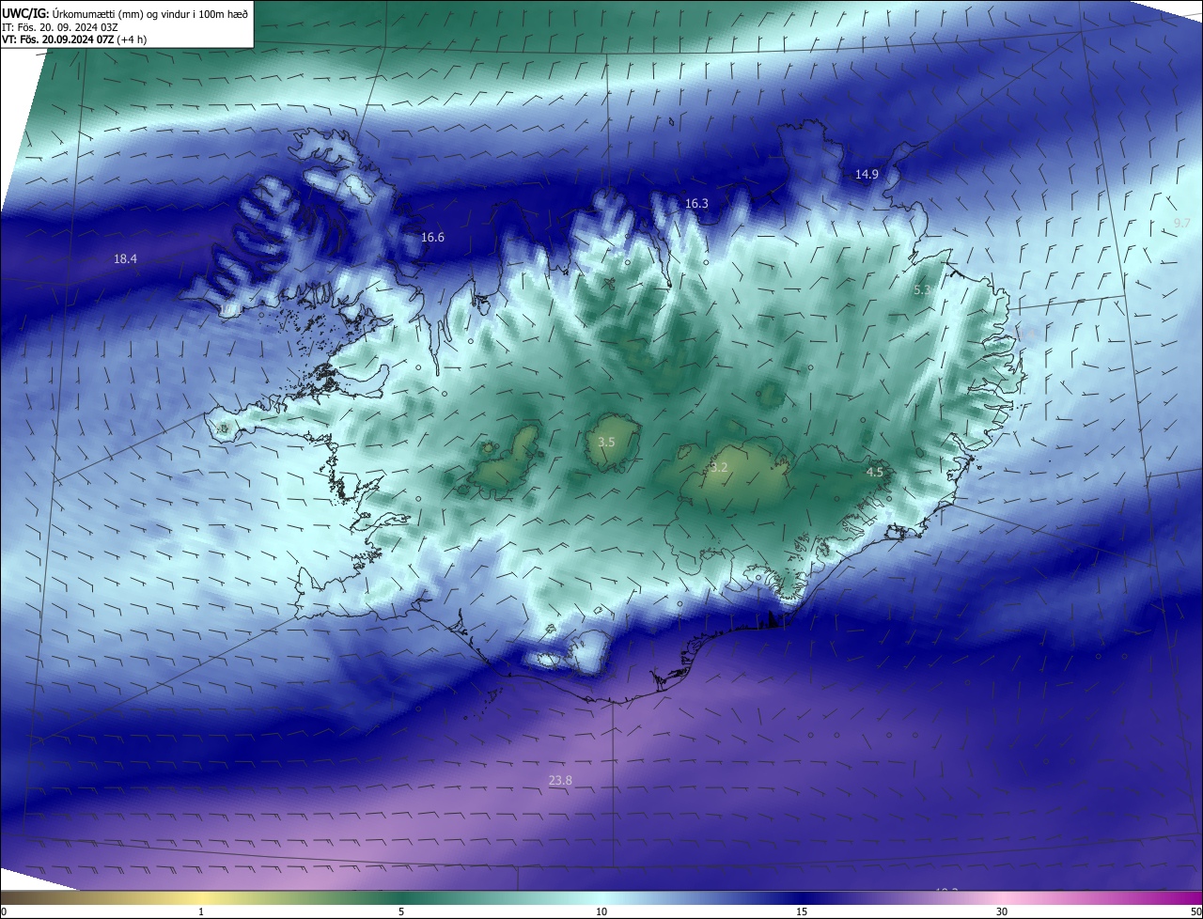Click the magenta high-end of the colorbar
Image resolution: width=1203 pixels, height=919 pixels.
pyautogui.click(x=1184, y=898)
